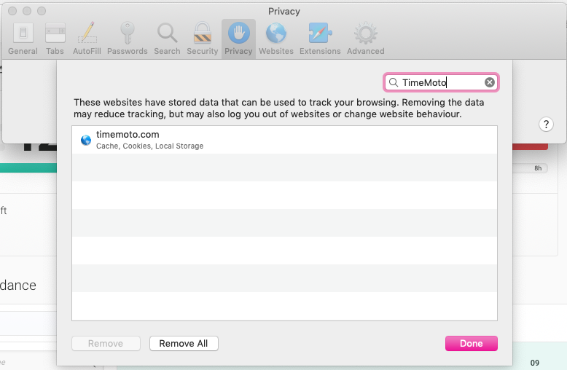Click the minimize window button

(27, 11)
